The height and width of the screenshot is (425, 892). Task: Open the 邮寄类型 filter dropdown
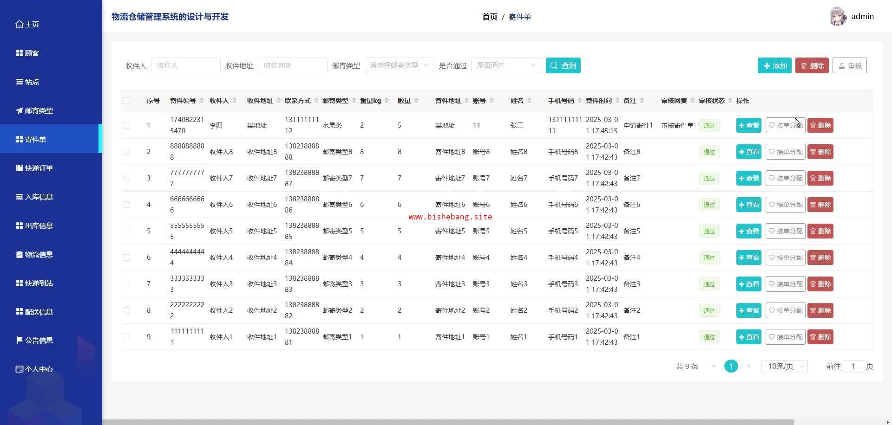pyautogui.click(x=399, y=65)
